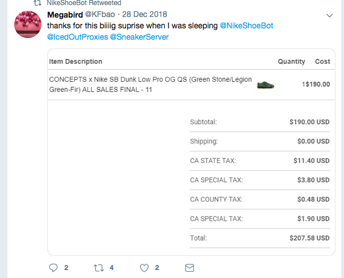Click the small retweet icon above the tweet
Image resolution: width=344 pixels, height=278 pixels.
[38, 3]
